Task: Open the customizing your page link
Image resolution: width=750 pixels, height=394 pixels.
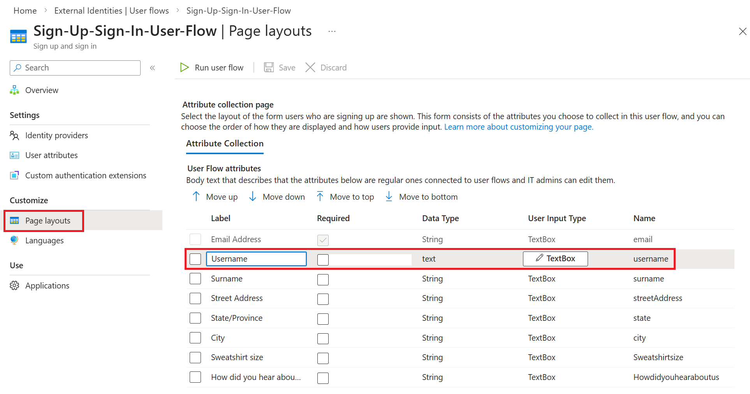Action: 518,127
